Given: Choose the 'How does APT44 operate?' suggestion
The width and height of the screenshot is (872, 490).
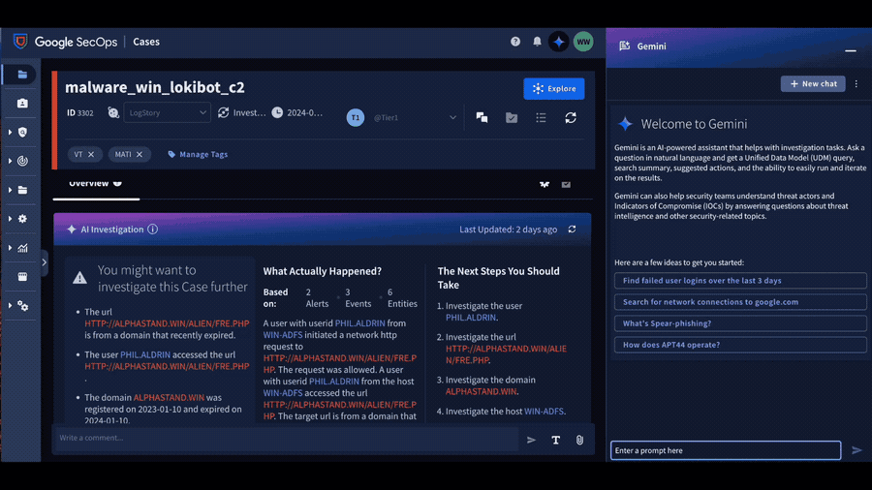Looking at the screenshot, I should pos(740,345).
